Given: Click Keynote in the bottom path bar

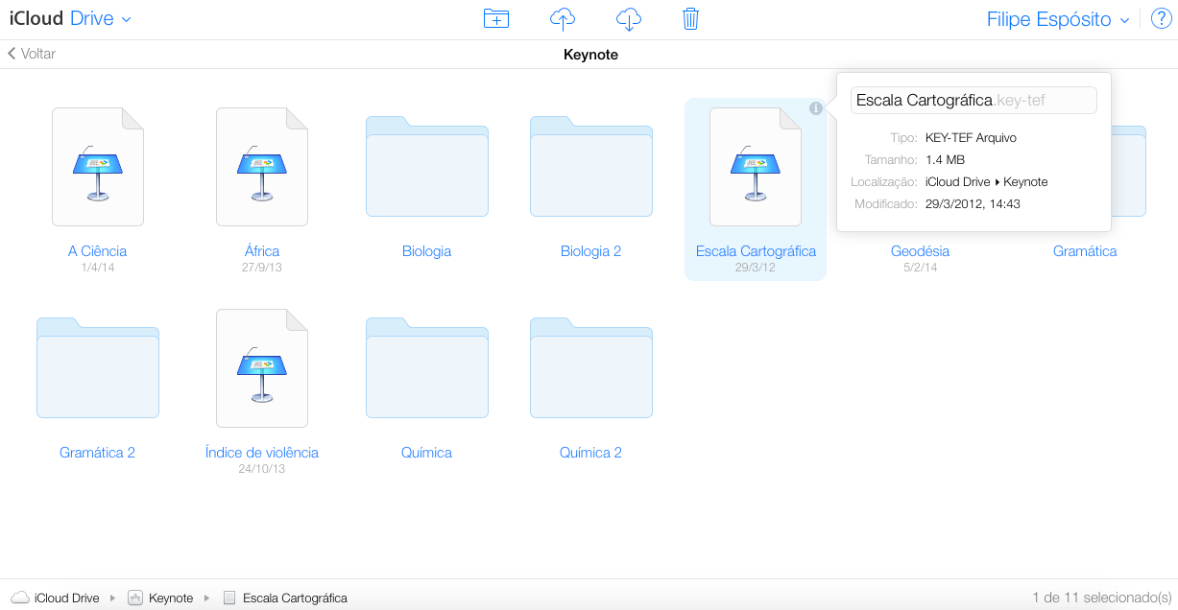Looking at the screenshot, I should pyautogui.click(x=160, y=598).
